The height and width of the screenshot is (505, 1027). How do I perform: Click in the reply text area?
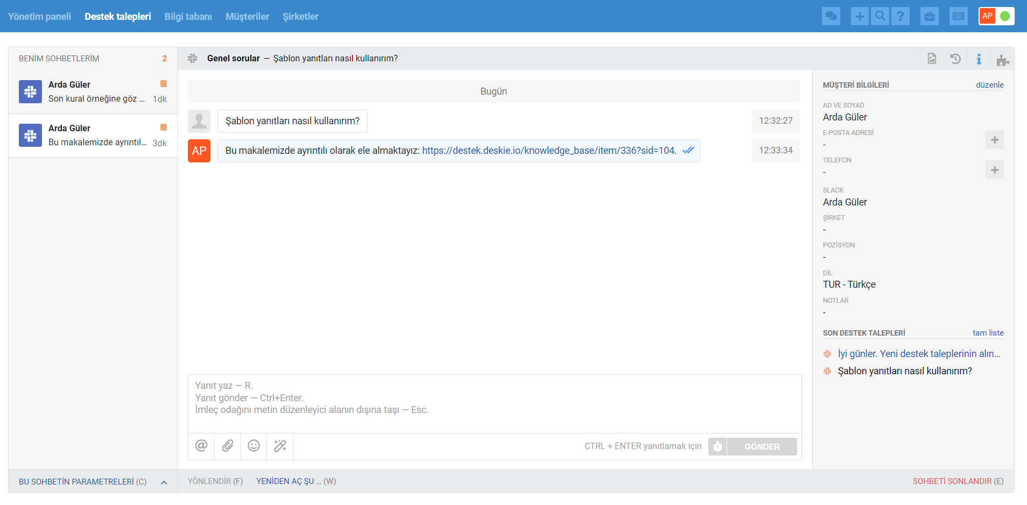coord(495,404)
